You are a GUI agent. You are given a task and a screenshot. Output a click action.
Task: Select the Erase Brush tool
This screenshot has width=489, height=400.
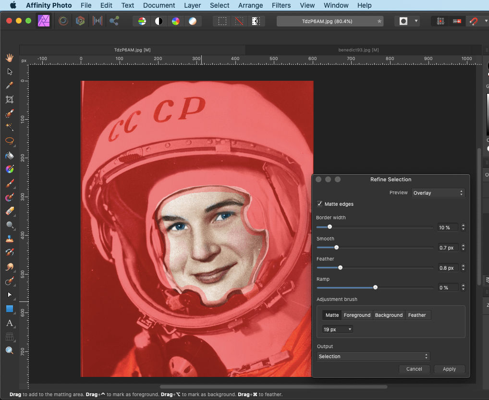9,211
